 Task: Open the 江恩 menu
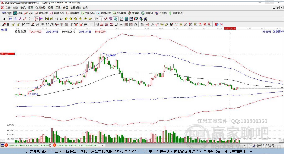31,8
